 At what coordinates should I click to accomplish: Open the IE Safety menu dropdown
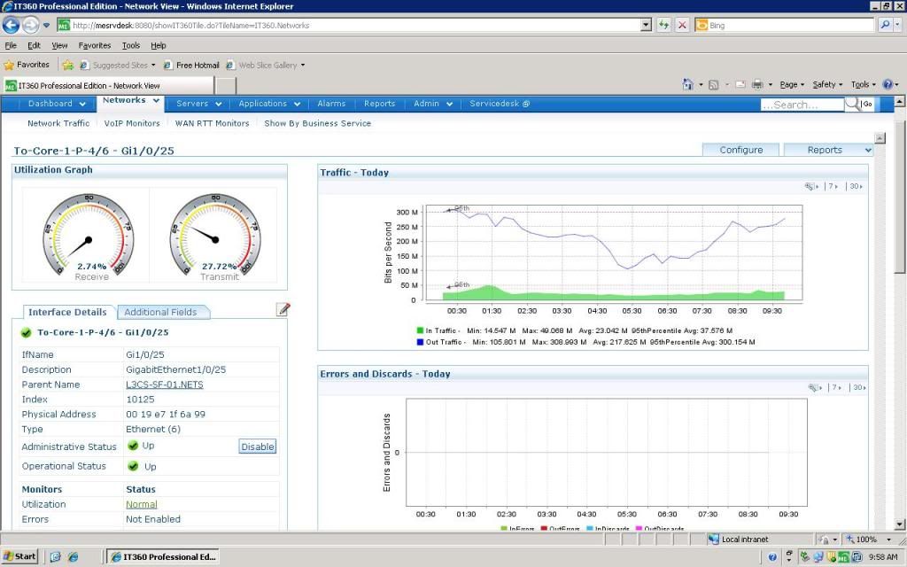pyautogui.click(x=827, y=84)
